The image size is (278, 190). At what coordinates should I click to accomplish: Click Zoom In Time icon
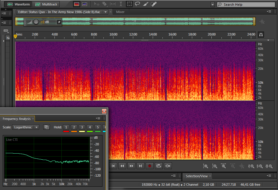pyautogui.click(x=224, y=166)
